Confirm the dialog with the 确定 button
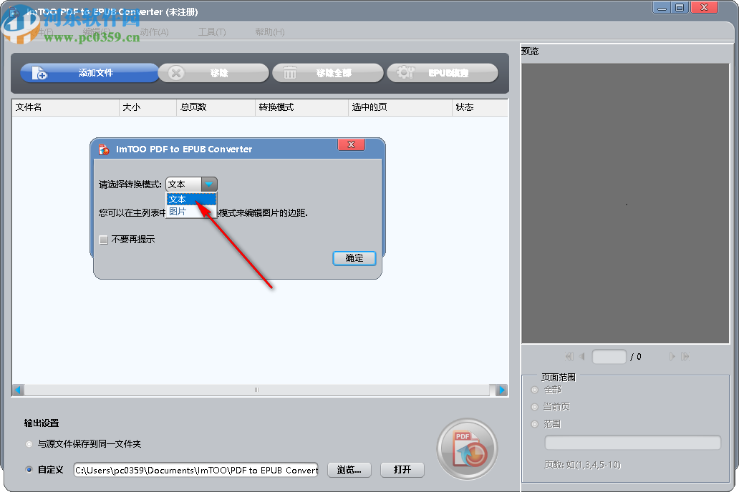739x492 pixels. (x=354, y=258)
